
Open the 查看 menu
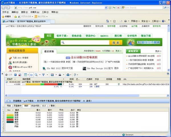[25, 12]
